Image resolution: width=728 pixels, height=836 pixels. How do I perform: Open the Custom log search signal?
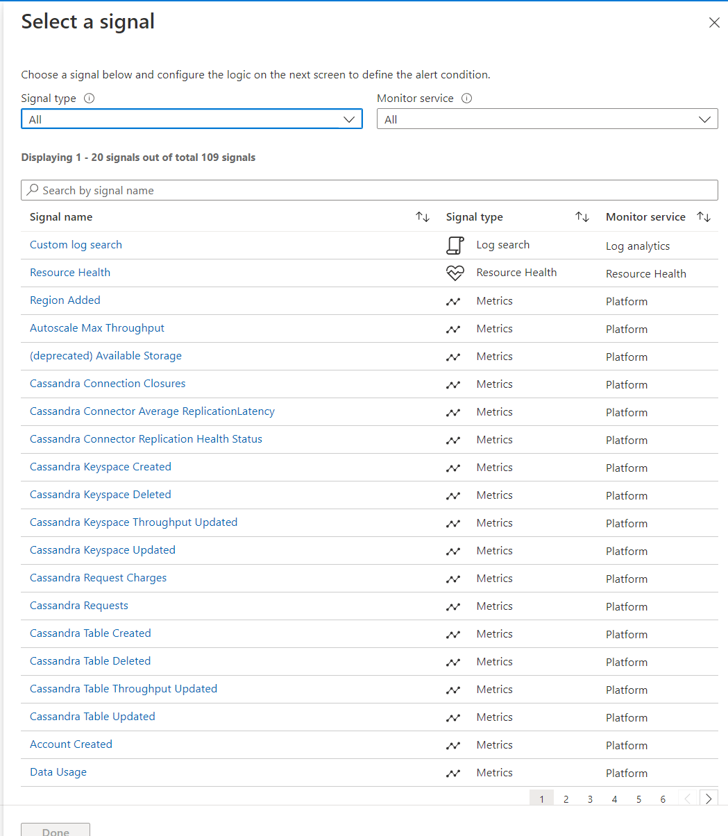click(76, 244)
